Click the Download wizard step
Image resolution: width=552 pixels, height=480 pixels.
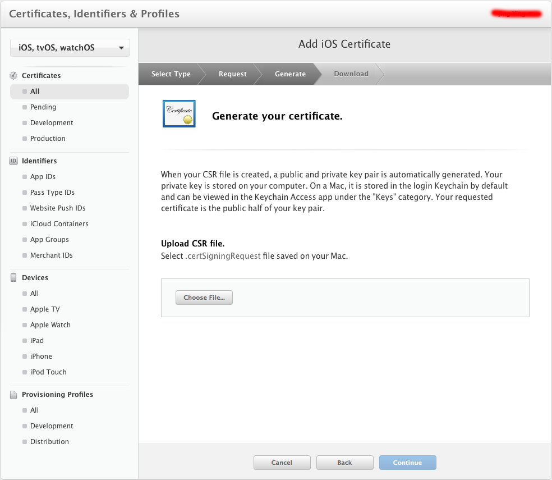click(x=351, y=74)
